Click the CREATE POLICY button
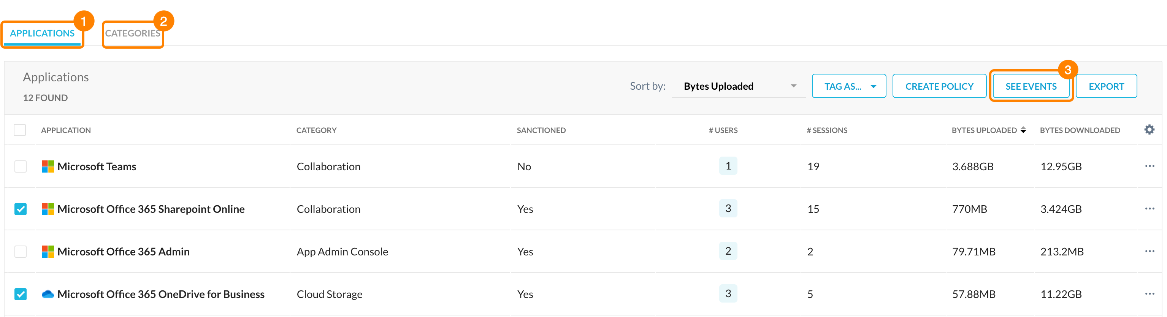Screen dimensions: 1167x317 [x=939, y=86]
